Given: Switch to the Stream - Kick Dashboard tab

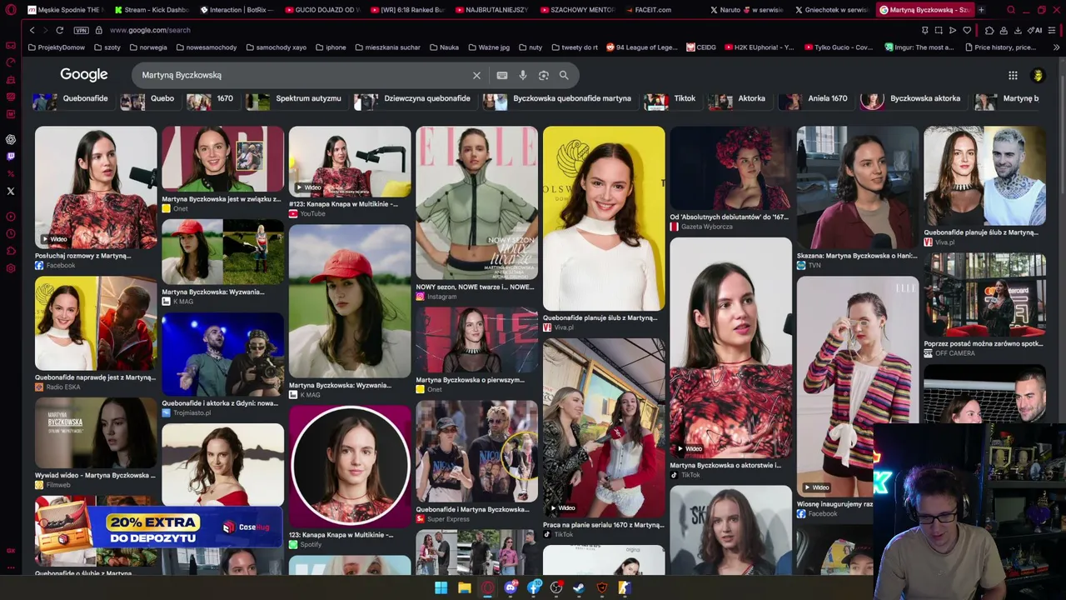Looking at the screenshot, I should [152, 10].
